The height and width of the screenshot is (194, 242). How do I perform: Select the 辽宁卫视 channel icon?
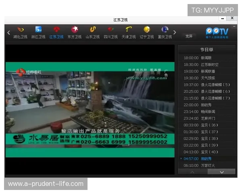(147, 30)
